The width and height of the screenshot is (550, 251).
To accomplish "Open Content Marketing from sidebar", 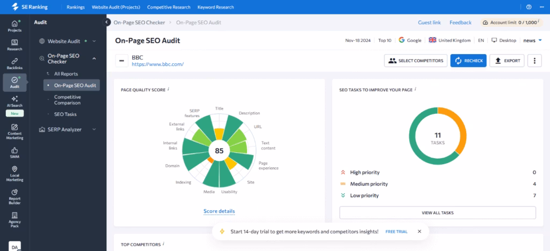I will pyautogui.click(x=15, y=131).
